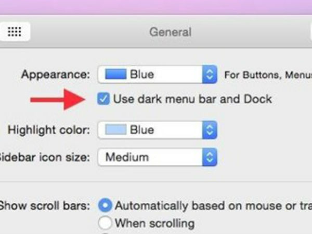Click the "Appearance:" label
This screenshot has width=312, height=234.
click(56, 74)
